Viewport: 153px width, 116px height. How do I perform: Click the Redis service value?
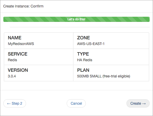coord(12,60)
